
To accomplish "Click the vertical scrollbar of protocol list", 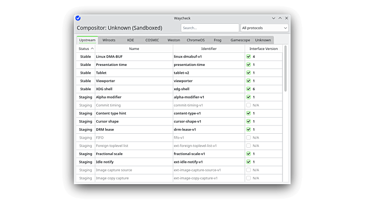I will [285, 68].
